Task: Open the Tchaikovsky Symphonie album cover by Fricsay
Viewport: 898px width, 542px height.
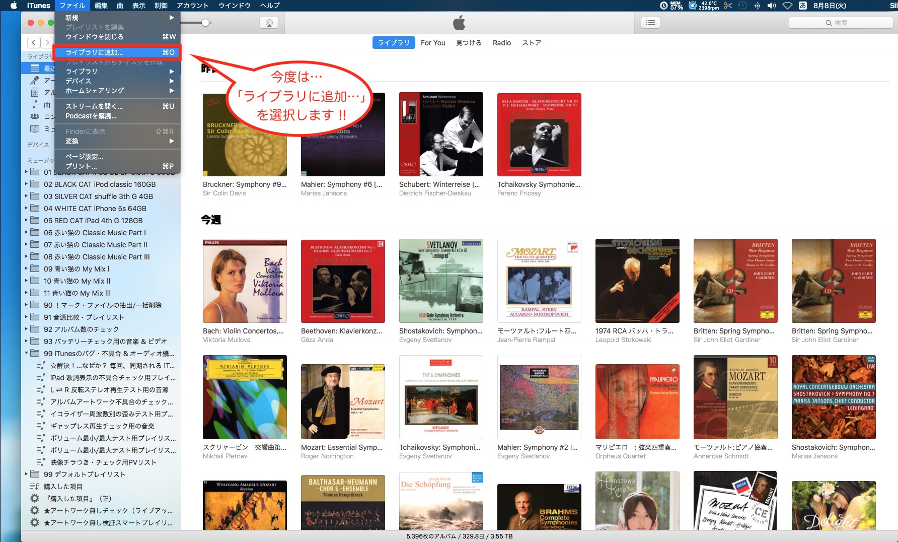Action: (x=539, y=134)
